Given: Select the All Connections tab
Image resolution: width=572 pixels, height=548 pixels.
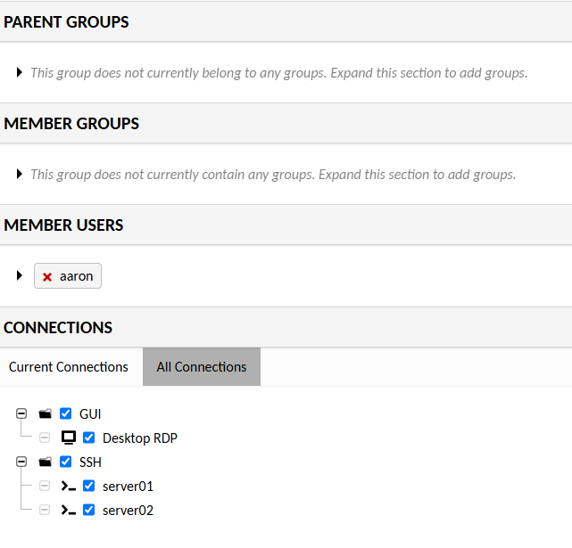Looking at the screenshot, I should [202, 367].
